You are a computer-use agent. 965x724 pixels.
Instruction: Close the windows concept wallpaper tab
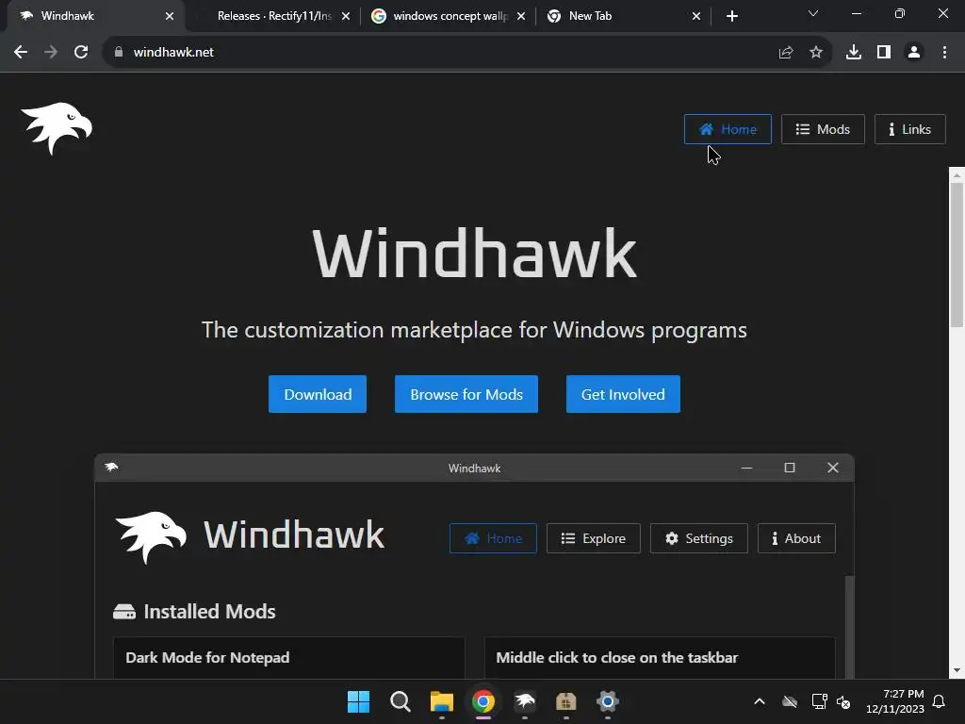[x=521, y=16]
